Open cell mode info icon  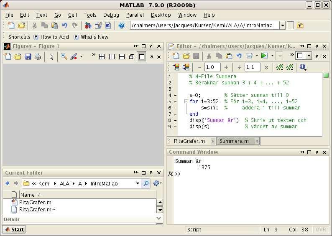(x=303, y=67)
